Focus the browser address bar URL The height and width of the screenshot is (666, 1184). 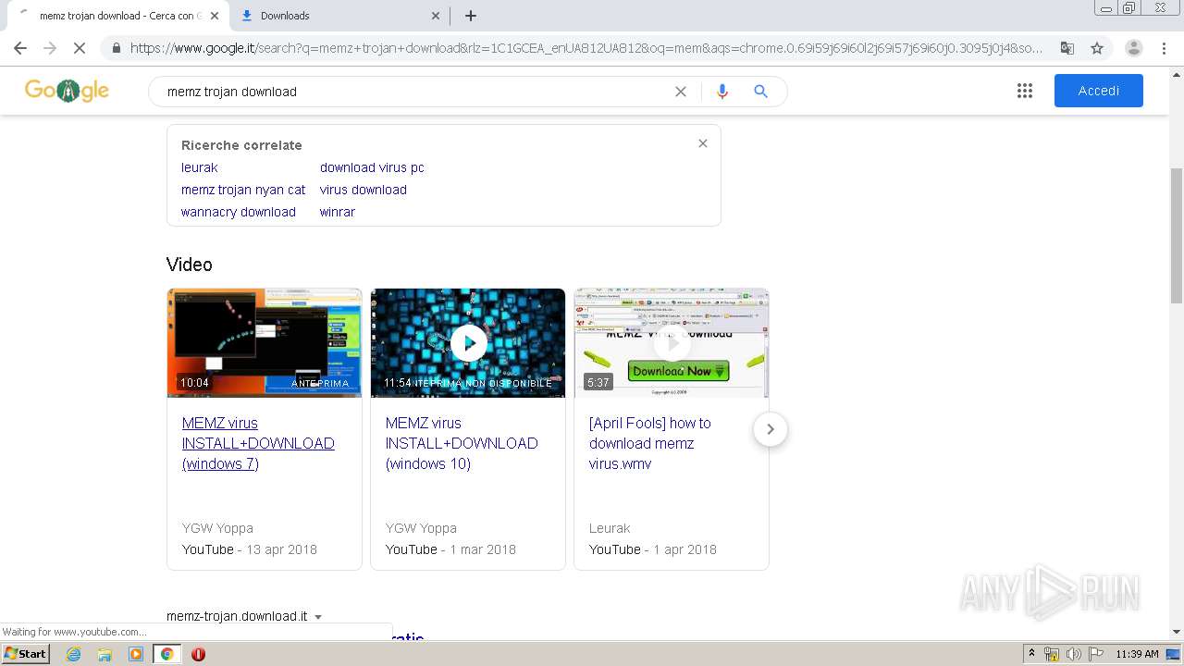coord(586,48)
